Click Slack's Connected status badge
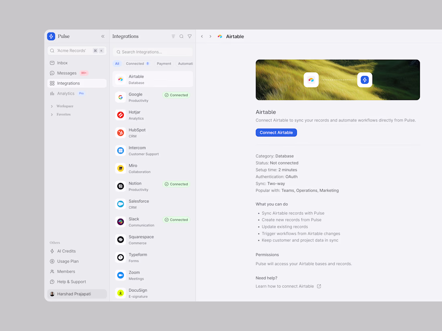 (x=176, y=220)
